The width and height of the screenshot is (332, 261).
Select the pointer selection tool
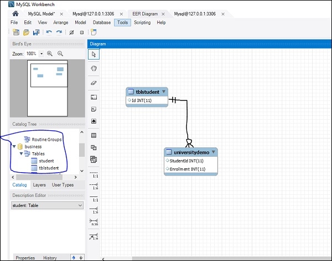94,54
